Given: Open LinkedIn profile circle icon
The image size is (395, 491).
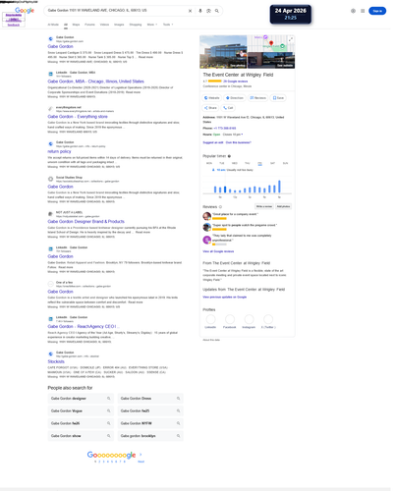Looking at the screenshot, I should [x=210, y=319].
